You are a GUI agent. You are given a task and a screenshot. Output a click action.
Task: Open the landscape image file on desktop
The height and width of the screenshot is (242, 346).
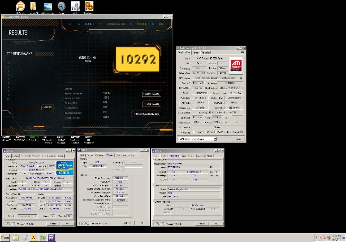coord(48,7)
